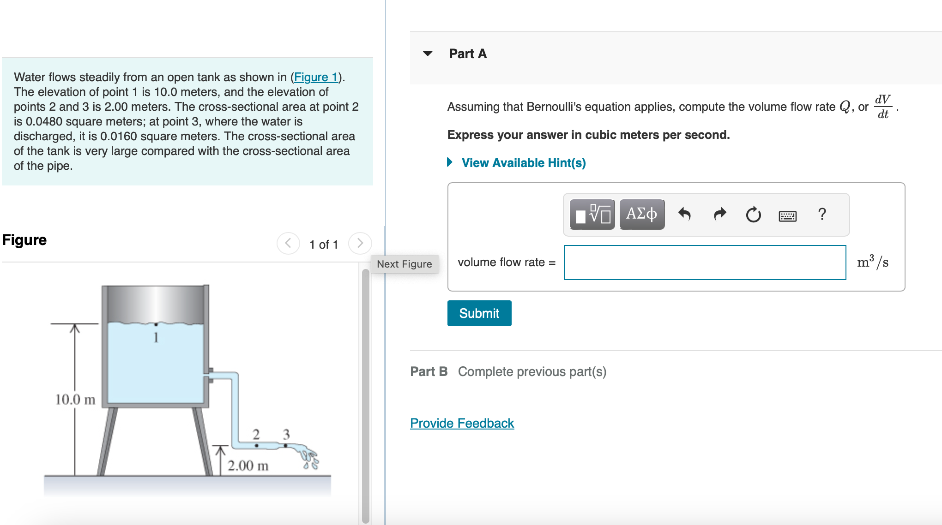Collapse the Part A section triangle
This screenshot has height=525, width=942.
(428, 54)
